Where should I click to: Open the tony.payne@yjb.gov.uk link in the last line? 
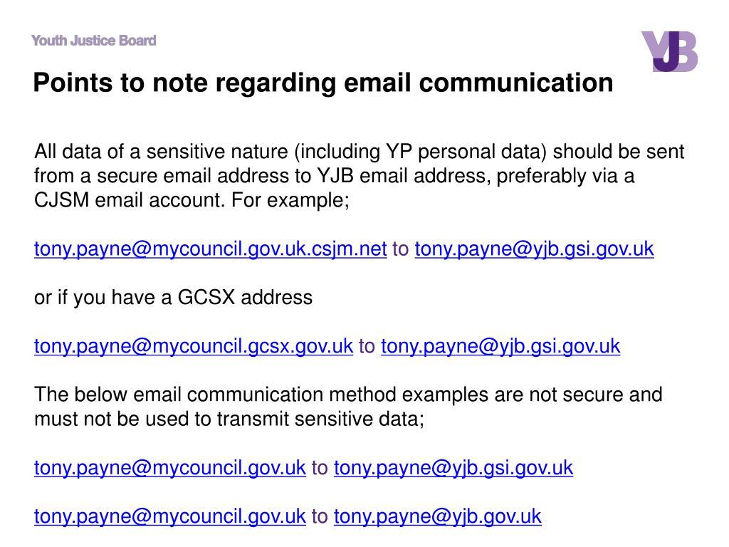438,516
